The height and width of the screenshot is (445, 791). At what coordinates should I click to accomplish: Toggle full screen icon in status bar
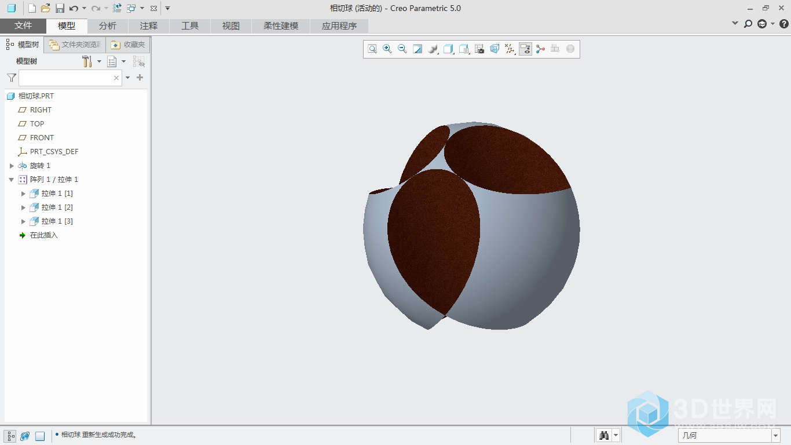40,436
